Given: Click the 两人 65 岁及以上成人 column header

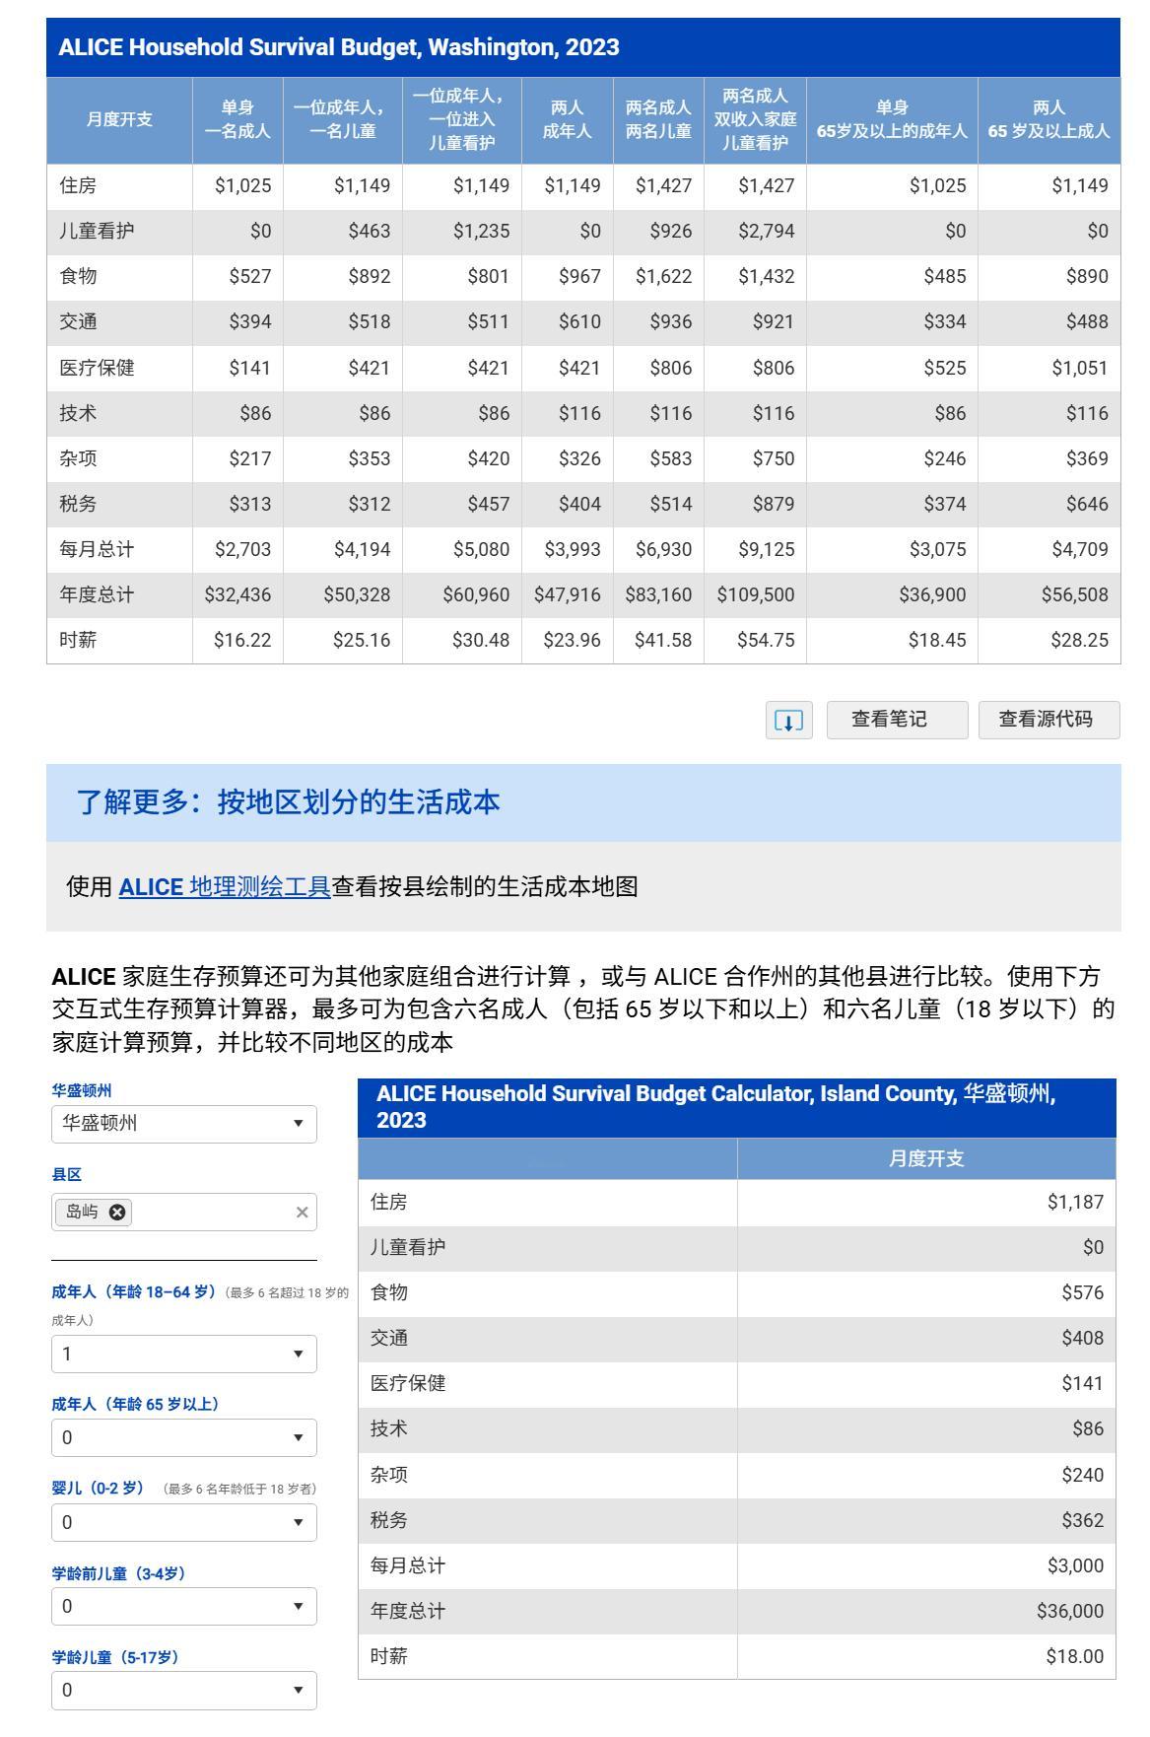Looking at the screenshot, I should pos(1049,119).
